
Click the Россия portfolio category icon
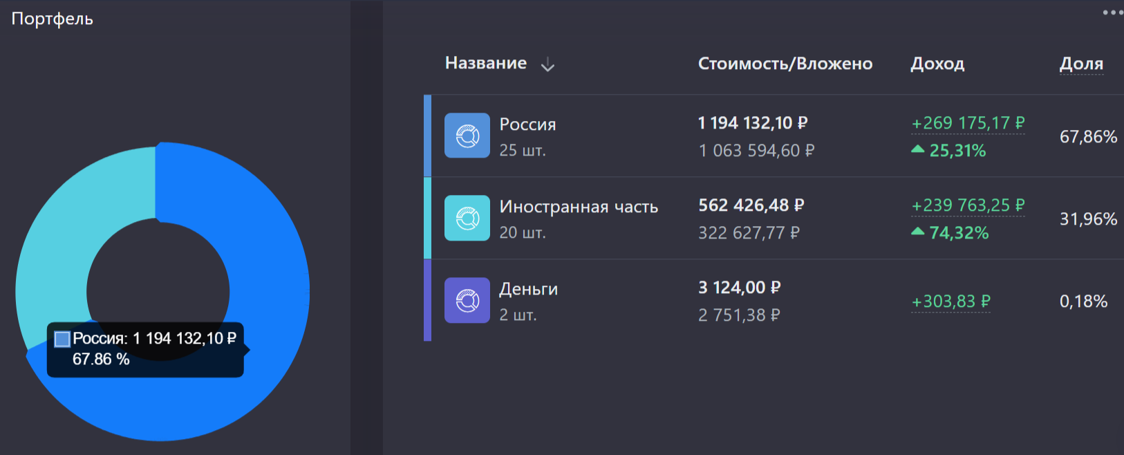(467, 136)
